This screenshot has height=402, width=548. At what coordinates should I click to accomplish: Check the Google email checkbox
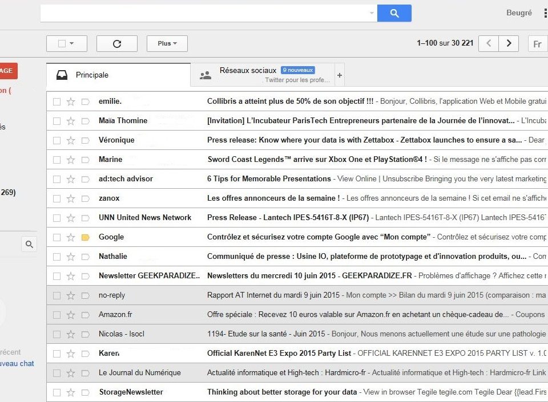click(57, 237)
